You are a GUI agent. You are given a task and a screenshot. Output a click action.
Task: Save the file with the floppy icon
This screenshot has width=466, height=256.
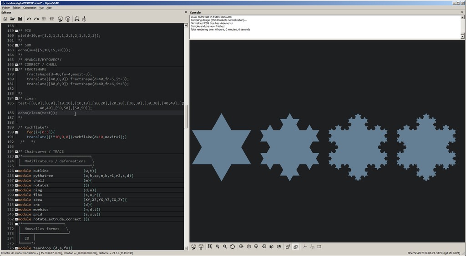pyautogui.click(x=20, y=19)
